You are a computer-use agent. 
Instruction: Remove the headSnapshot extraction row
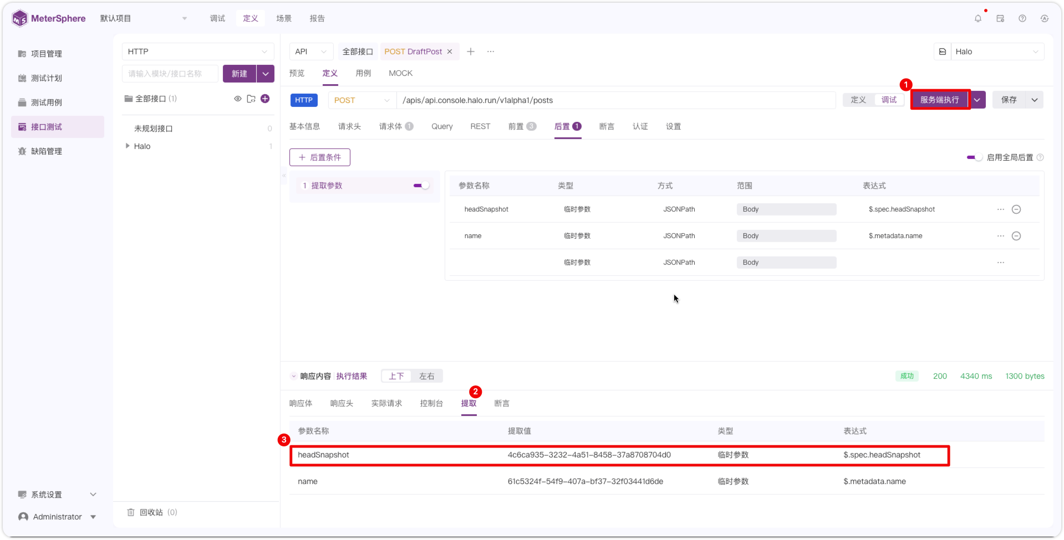point(1016,209)
